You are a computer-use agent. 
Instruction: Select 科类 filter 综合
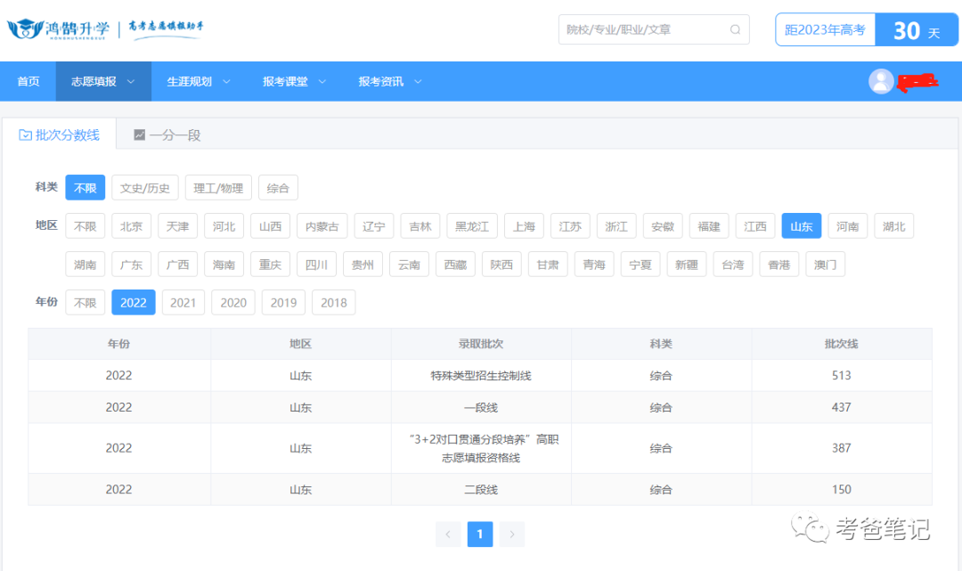(x=278, y=188)
